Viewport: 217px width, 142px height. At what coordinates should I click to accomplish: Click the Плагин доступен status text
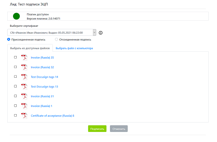(38, 14)
